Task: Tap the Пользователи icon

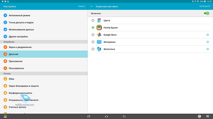Action: click(5, 68)
